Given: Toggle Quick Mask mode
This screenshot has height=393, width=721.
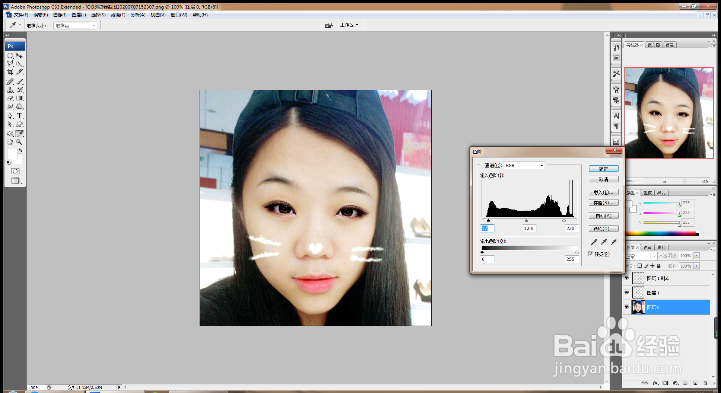Looking at the screenshot, I should coord(15,171).
